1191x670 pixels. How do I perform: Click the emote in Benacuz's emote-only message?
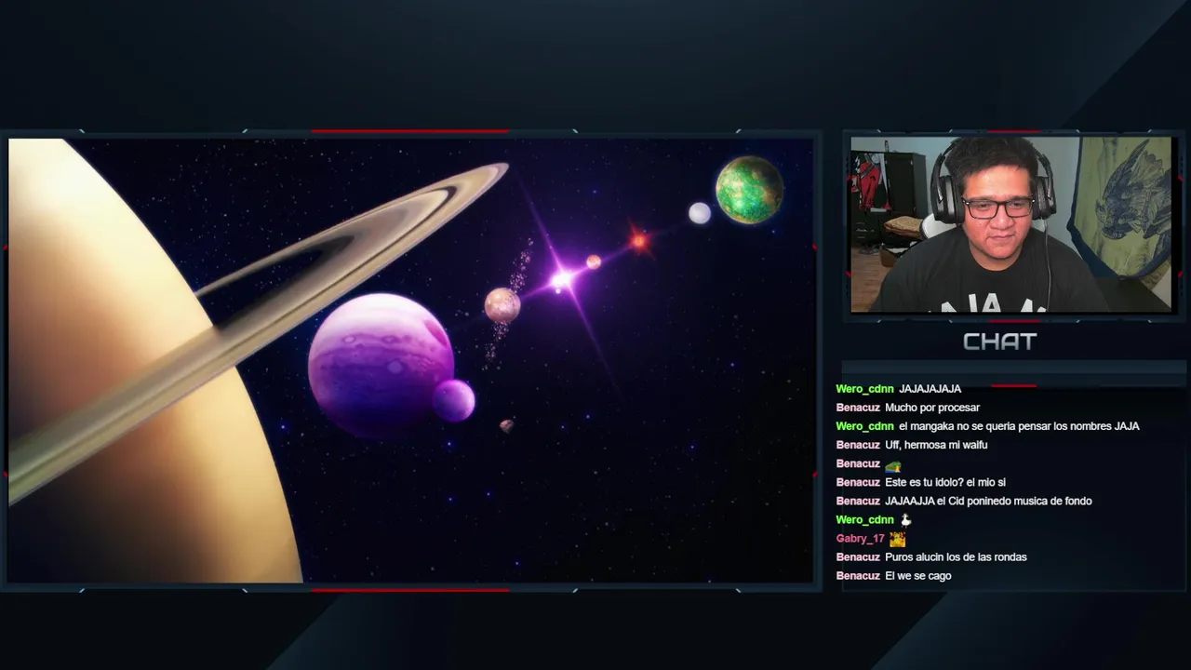tap(893, 464)
